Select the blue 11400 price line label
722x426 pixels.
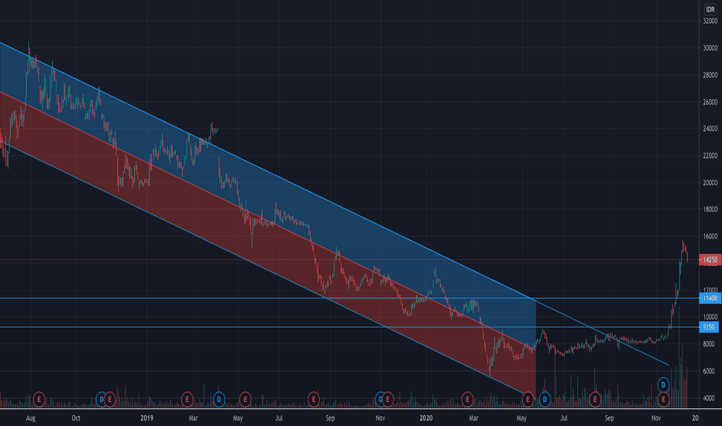(709, 298)
